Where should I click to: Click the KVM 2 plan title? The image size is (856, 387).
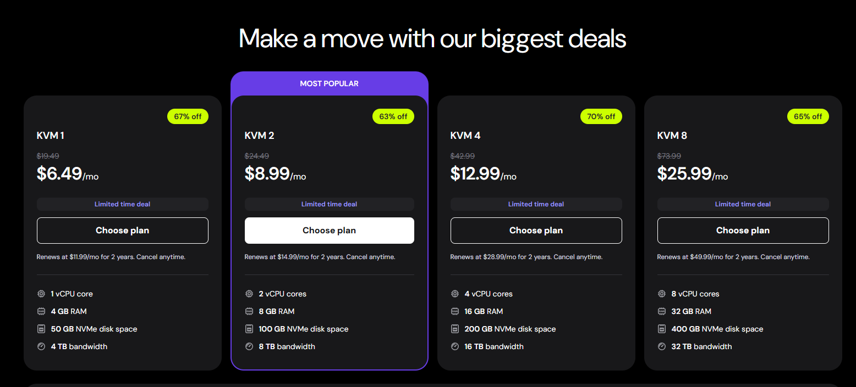[x=258, y=136]
